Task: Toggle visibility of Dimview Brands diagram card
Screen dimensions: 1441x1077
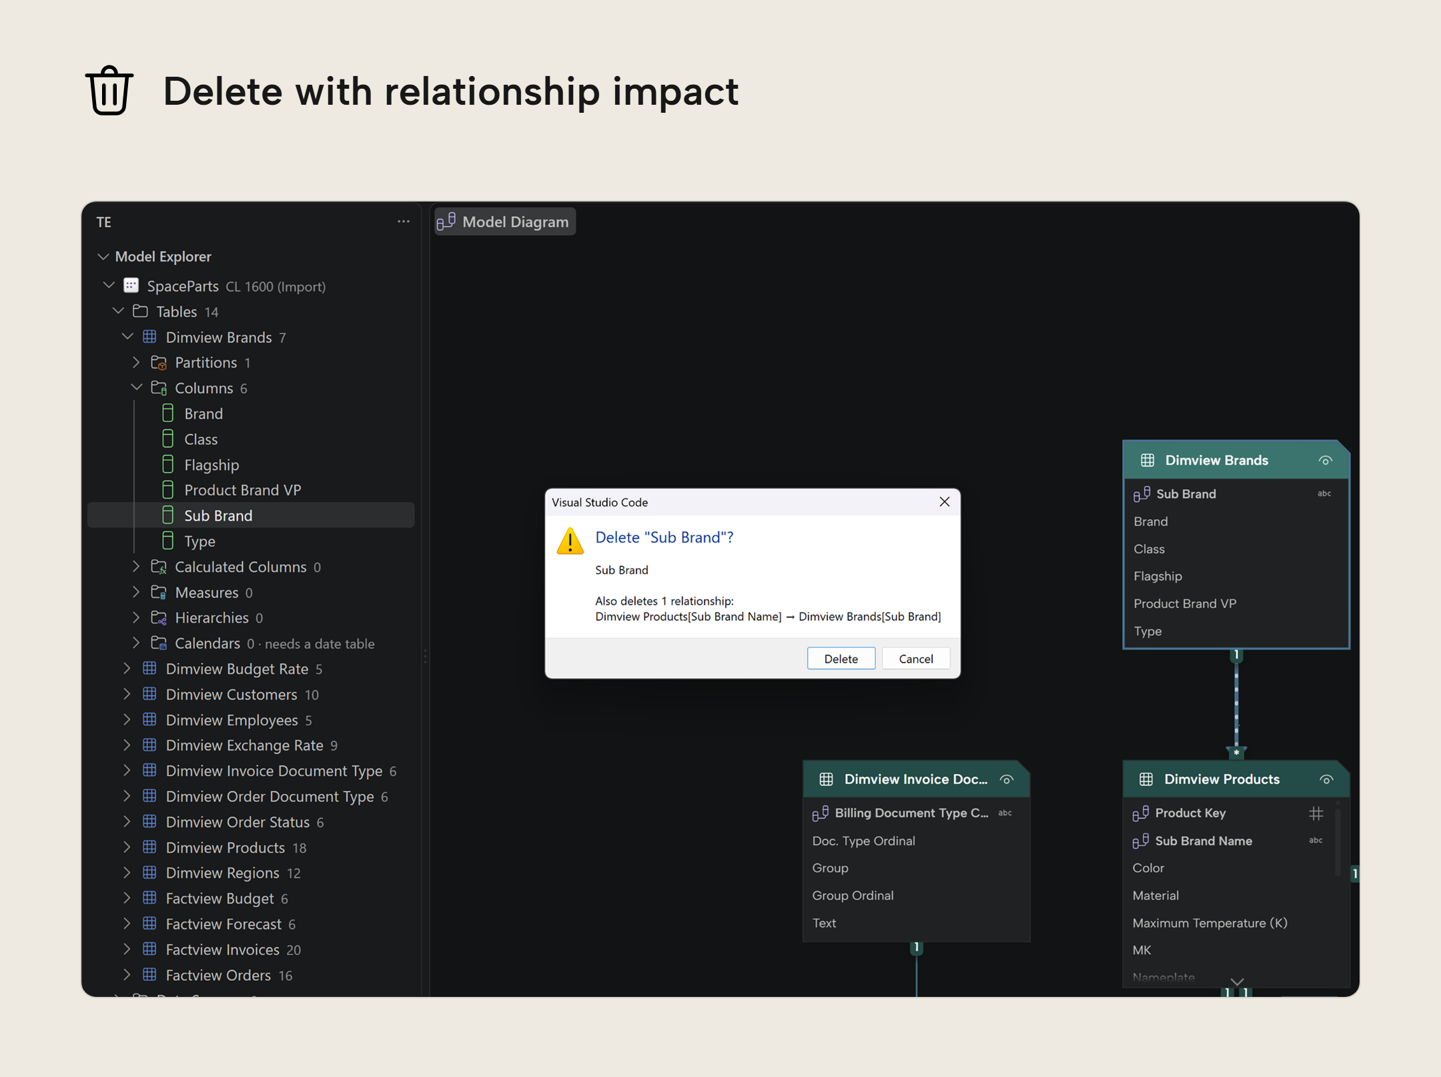Action: [1326, 460]
